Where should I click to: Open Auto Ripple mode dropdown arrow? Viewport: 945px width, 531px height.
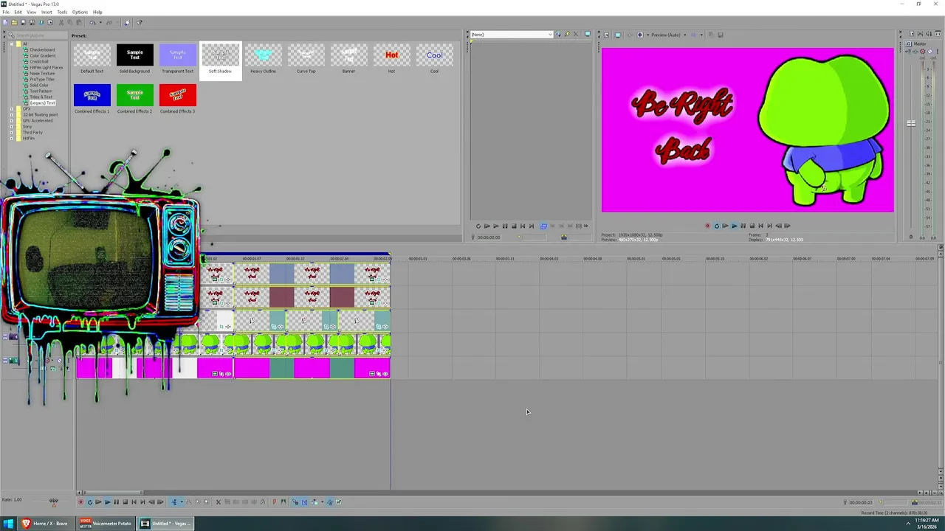(322, 502)
